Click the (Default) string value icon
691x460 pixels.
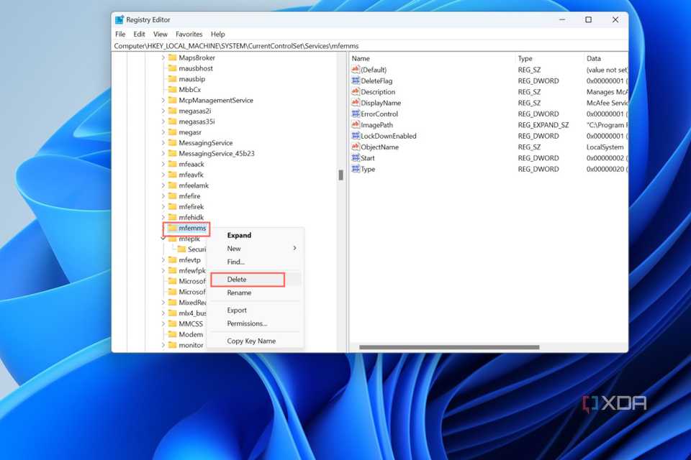pos(356,70)
